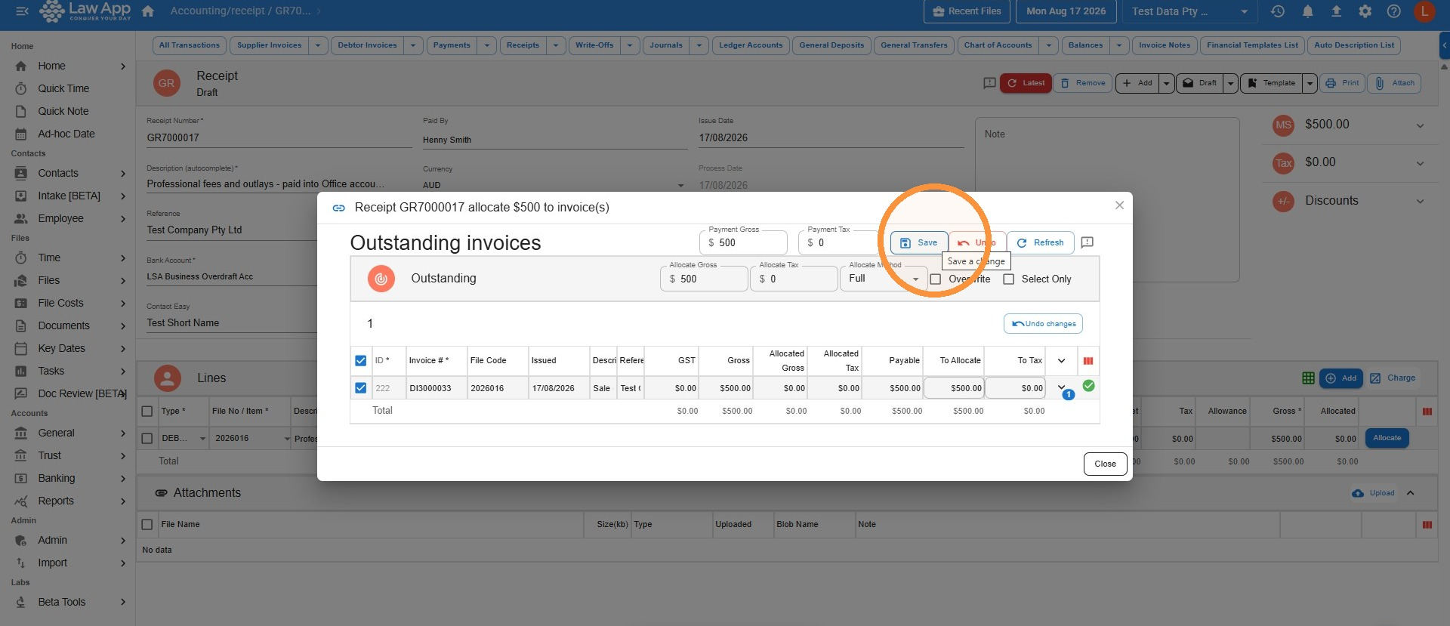Go to the home icon in header
This screenshot has width=1450, height=626.
[x=148, y=11]
